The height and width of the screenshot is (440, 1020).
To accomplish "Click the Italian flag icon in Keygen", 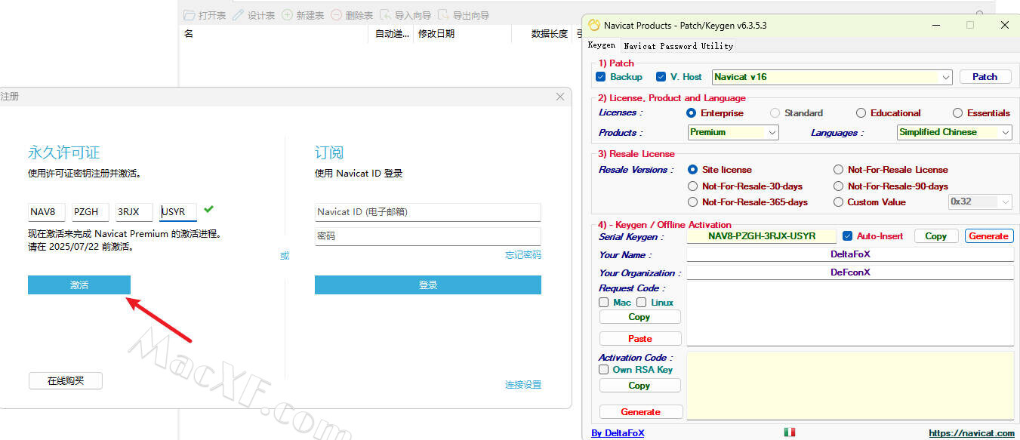I will [x=790, y=432].
